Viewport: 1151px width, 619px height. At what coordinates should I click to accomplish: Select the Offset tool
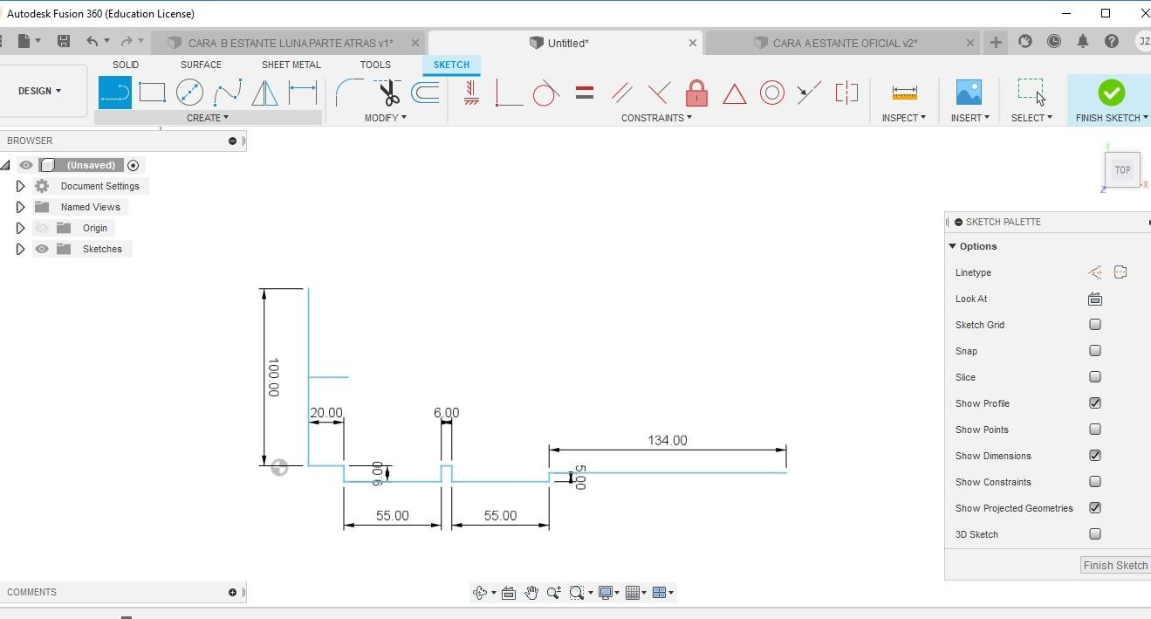425,93
